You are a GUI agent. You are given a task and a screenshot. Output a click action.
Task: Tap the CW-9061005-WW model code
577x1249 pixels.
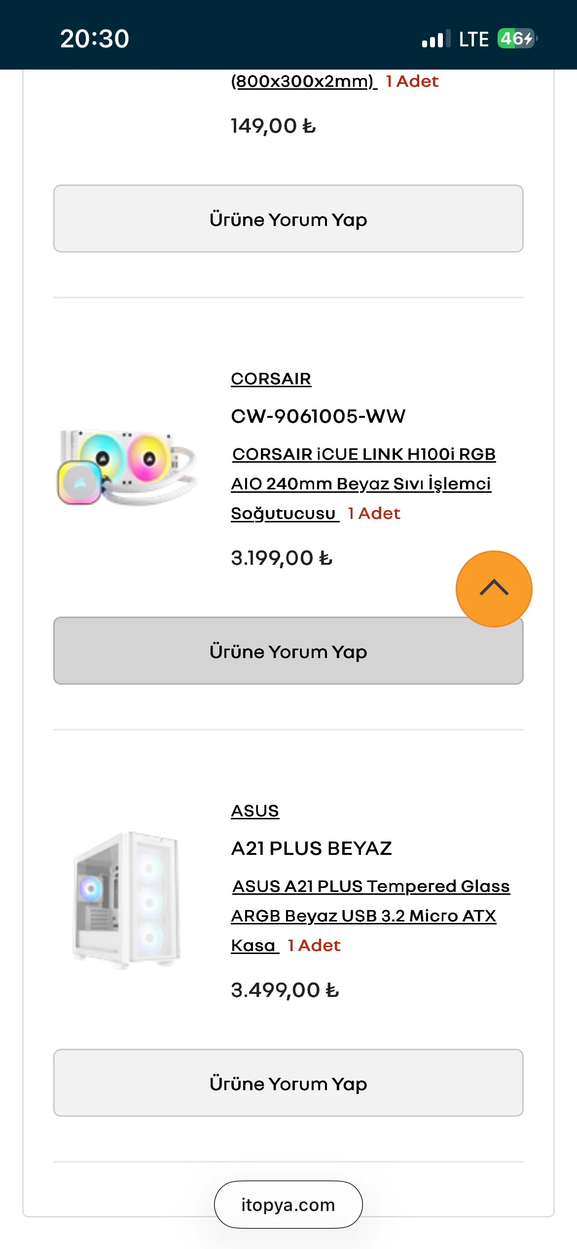(x=318, y=416)
